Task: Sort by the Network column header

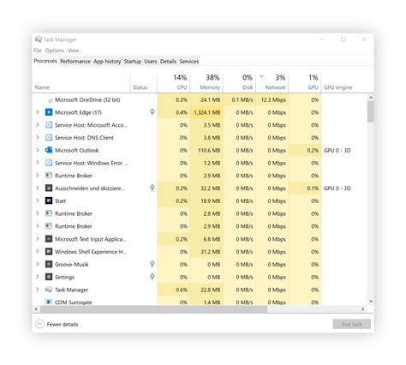Action: [272, 82]
